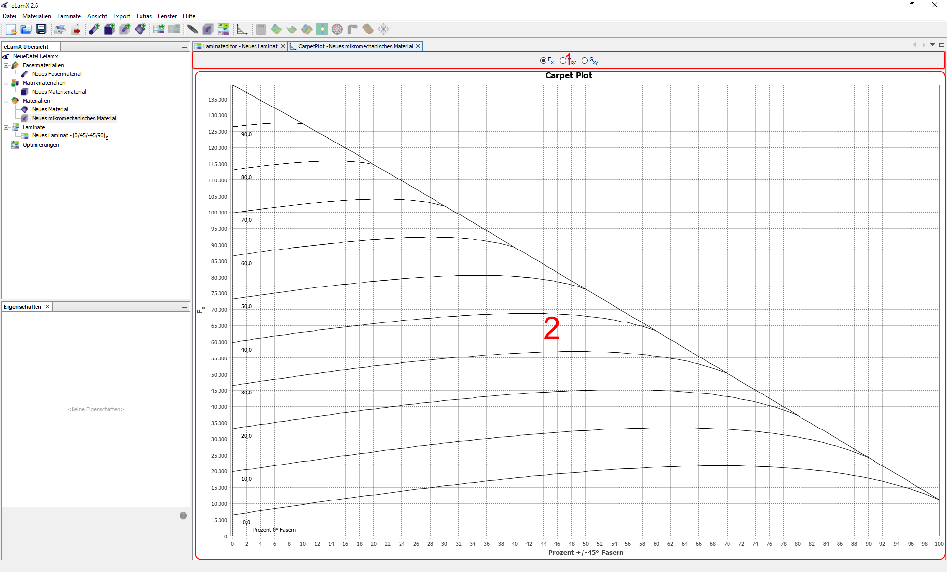The height and width of the screenshot is (572, 947).
Task: Collapse the Matrixmaterialien tree node
Action: [6, 83]
